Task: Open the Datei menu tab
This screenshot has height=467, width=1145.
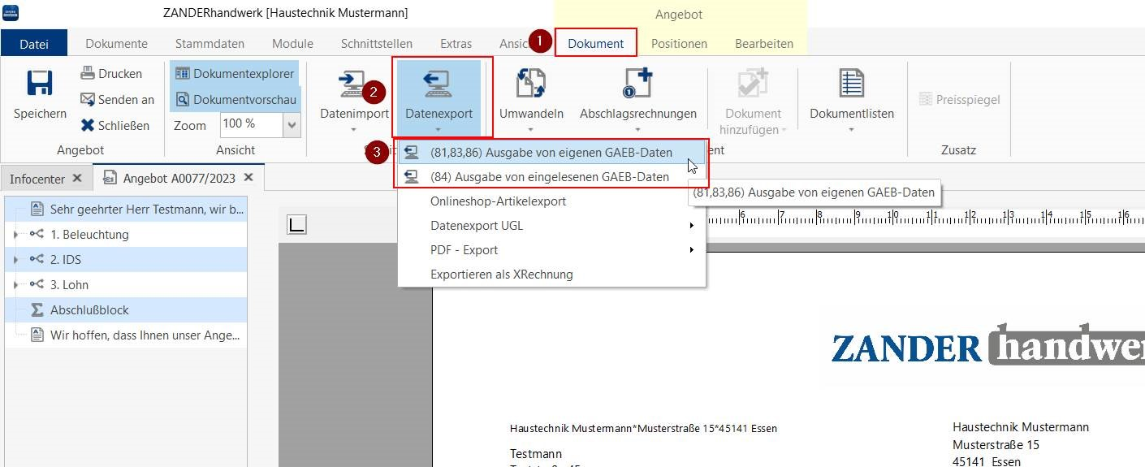Action: pyautogui.click(x=33, y=44)
